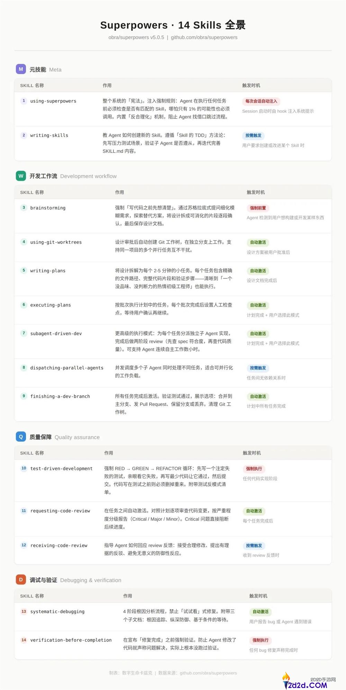The width and height of the screenshot is (346, 690).
Task: Click number badge 4 beside using-git-worktrees
Action: point(24,242)
